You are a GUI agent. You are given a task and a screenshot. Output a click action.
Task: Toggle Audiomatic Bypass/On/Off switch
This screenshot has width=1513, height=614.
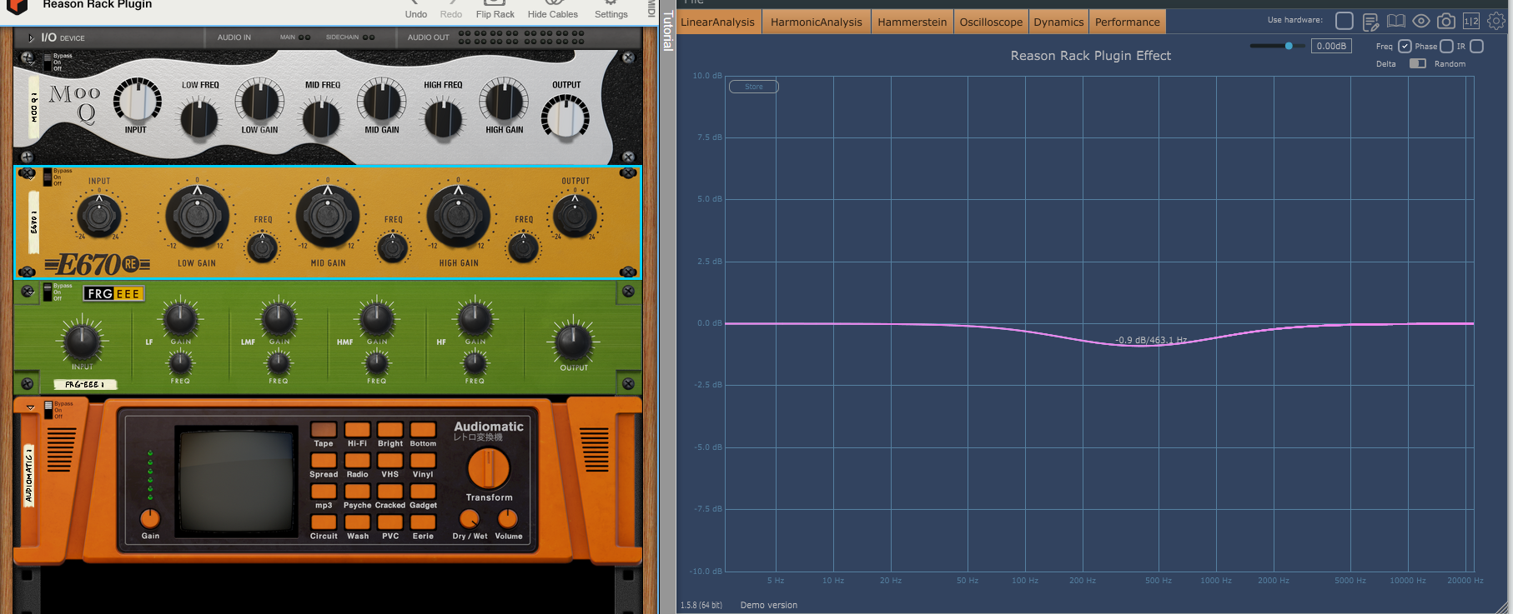[x=48, y=410]
